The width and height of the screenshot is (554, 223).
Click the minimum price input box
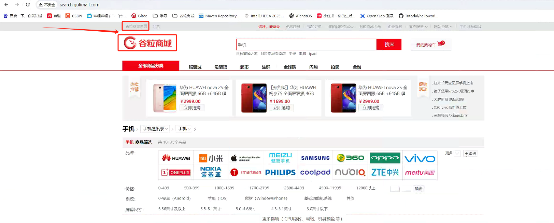coord(395,189)
